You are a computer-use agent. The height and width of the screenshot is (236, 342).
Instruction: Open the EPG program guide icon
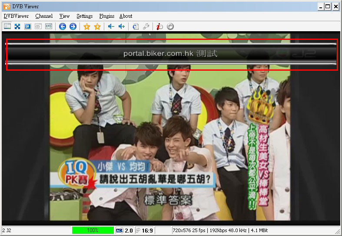(x=48, y=26)
